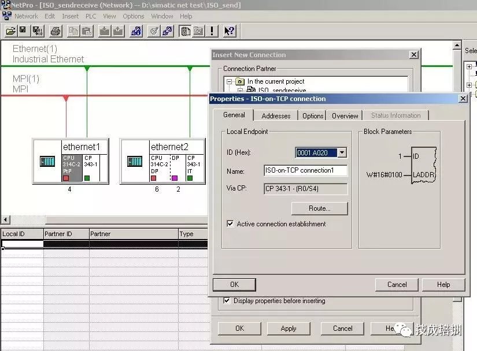Screen dimensions: 477x351
Task: Click the left arrow of horizontal scrollbar
Action: click(5, 220)
